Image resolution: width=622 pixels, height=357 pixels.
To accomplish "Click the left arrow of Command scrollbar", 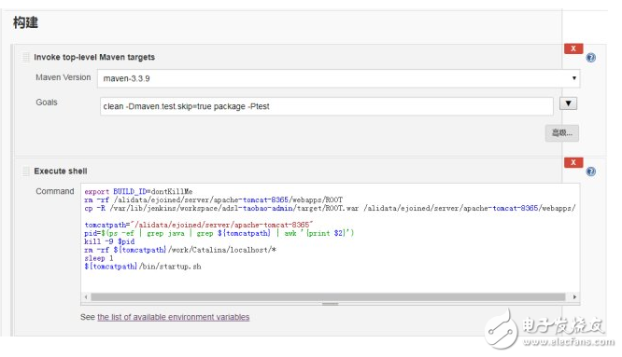I will click(86, 296).
